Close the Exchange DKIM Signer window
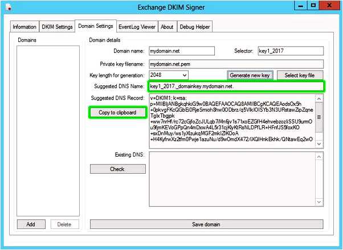This screenshot has height=250, width=343. [329, 6]
